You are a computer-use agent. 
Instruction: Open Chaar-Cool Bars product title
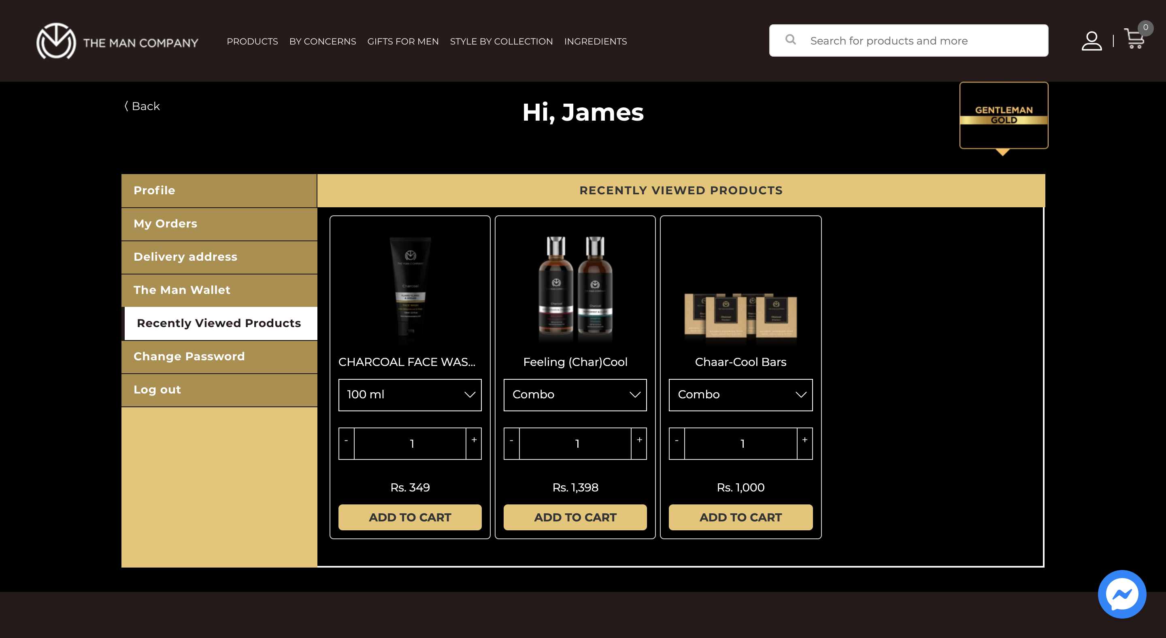click(740, 362)
